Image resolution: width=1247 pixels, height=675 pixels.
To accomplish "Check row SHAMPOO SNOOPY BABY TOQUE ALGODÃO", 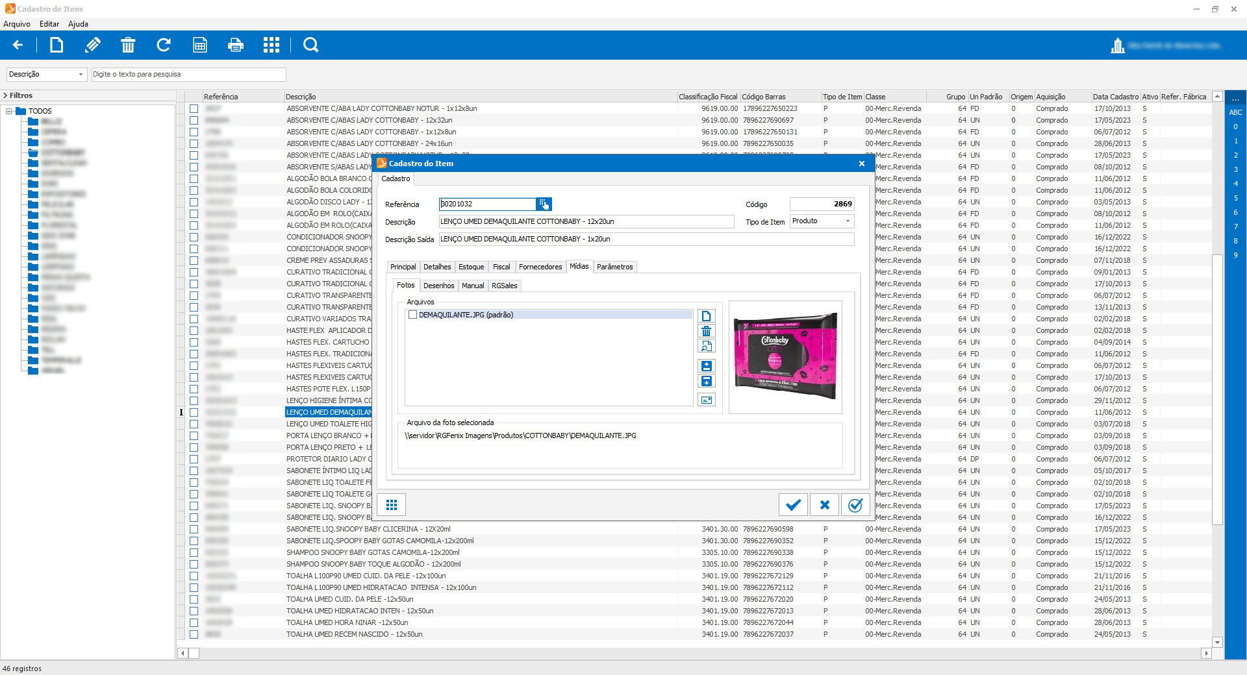I will click(194, 564).
